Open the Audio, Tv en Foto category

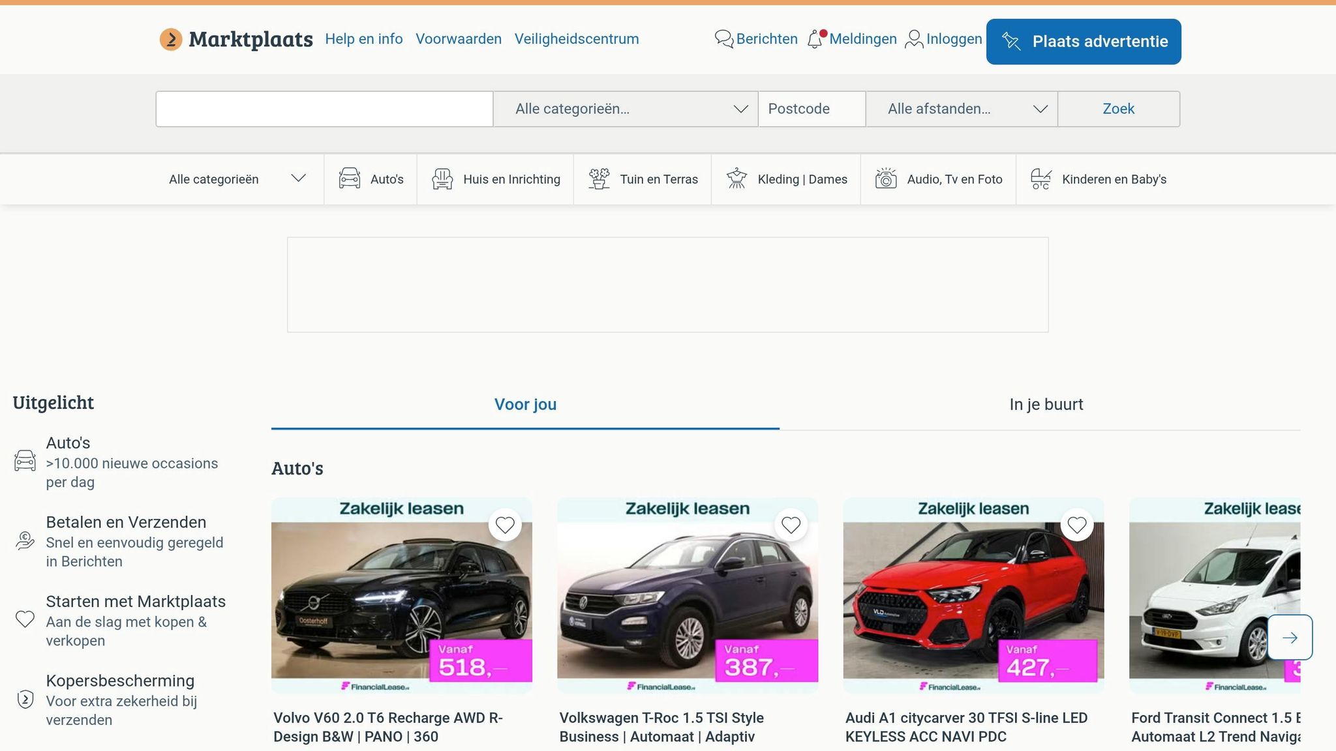click(938, 179)
